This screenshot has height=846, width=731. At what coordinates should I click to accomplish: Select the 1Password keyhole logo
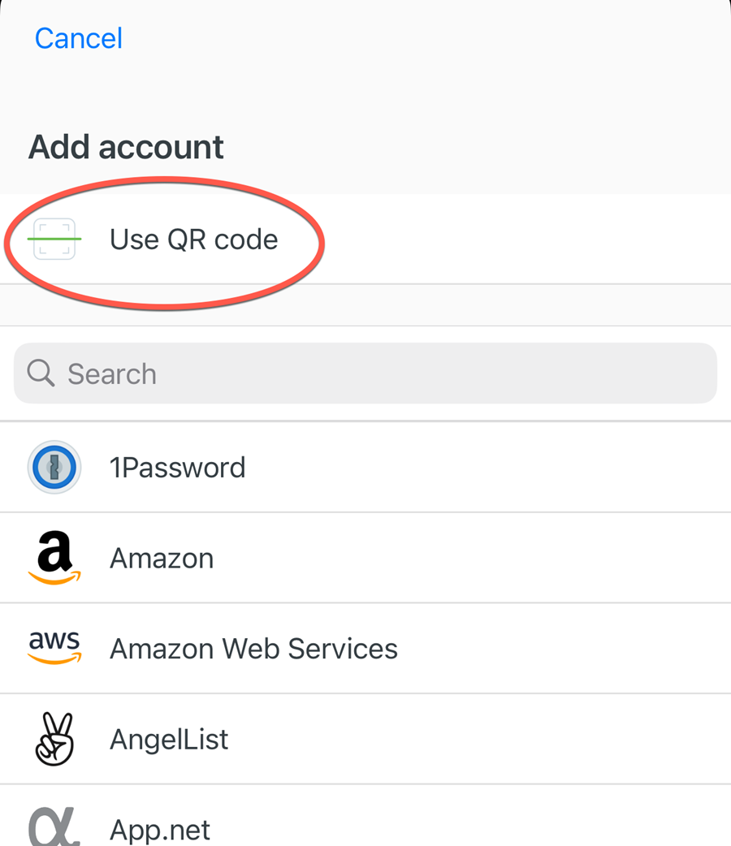pos(54,467)
